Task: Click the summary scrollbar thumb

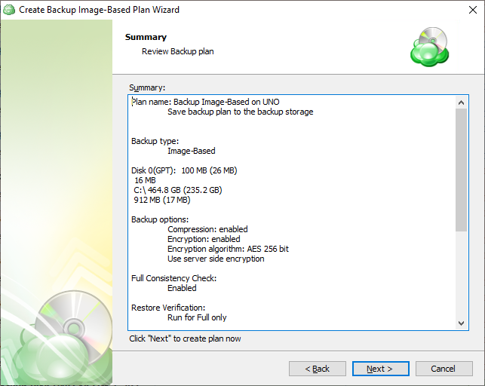Action: click(462, 170)
